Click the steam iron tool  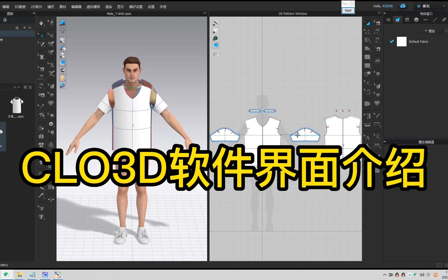(x=377, y=61)
